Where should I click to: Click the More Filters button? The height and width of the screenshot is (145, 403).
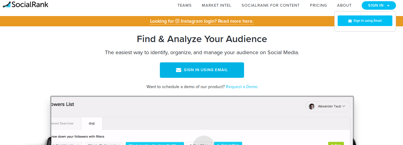199,143
